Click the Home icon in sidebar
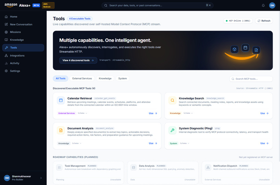280x185 pixels. point(6,17)
